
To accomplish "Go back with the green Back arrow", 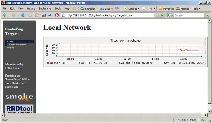I will (5, 15).
